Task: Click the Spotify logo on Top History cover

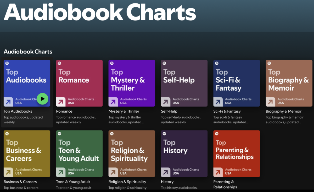Action: pyautogui.click(x=164, y=134)
